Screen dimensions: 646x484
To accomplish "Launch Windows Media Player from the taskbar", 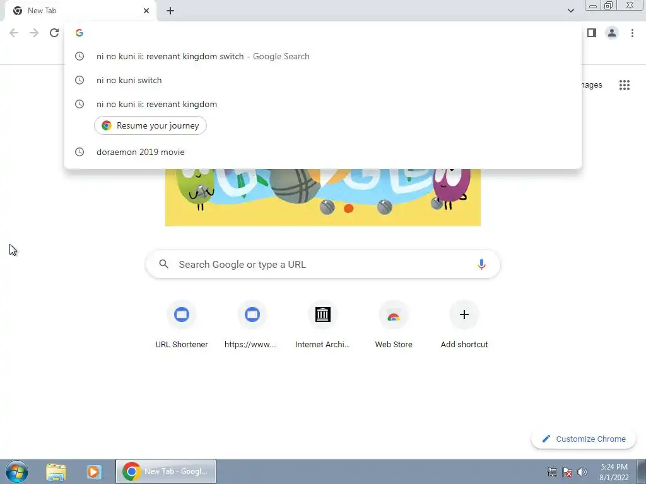I will coord(93,471).
